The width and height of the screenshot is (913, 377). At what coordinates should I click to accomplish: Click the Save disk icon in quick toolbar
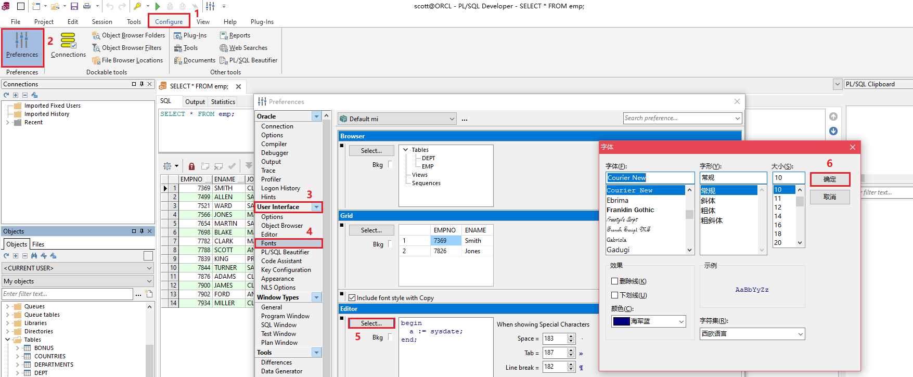74,6
